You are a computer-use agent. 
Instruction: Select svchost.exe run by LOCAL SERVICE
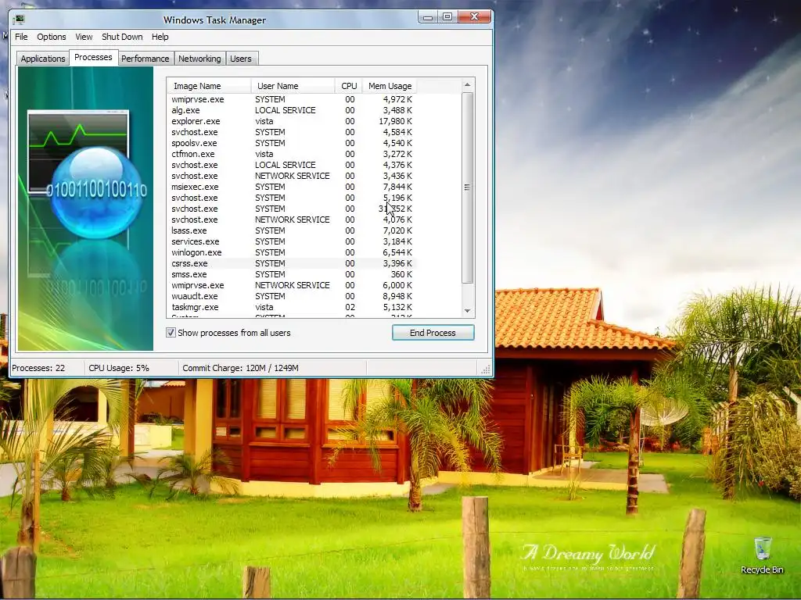pyautogui.click(x=292, y=166)
